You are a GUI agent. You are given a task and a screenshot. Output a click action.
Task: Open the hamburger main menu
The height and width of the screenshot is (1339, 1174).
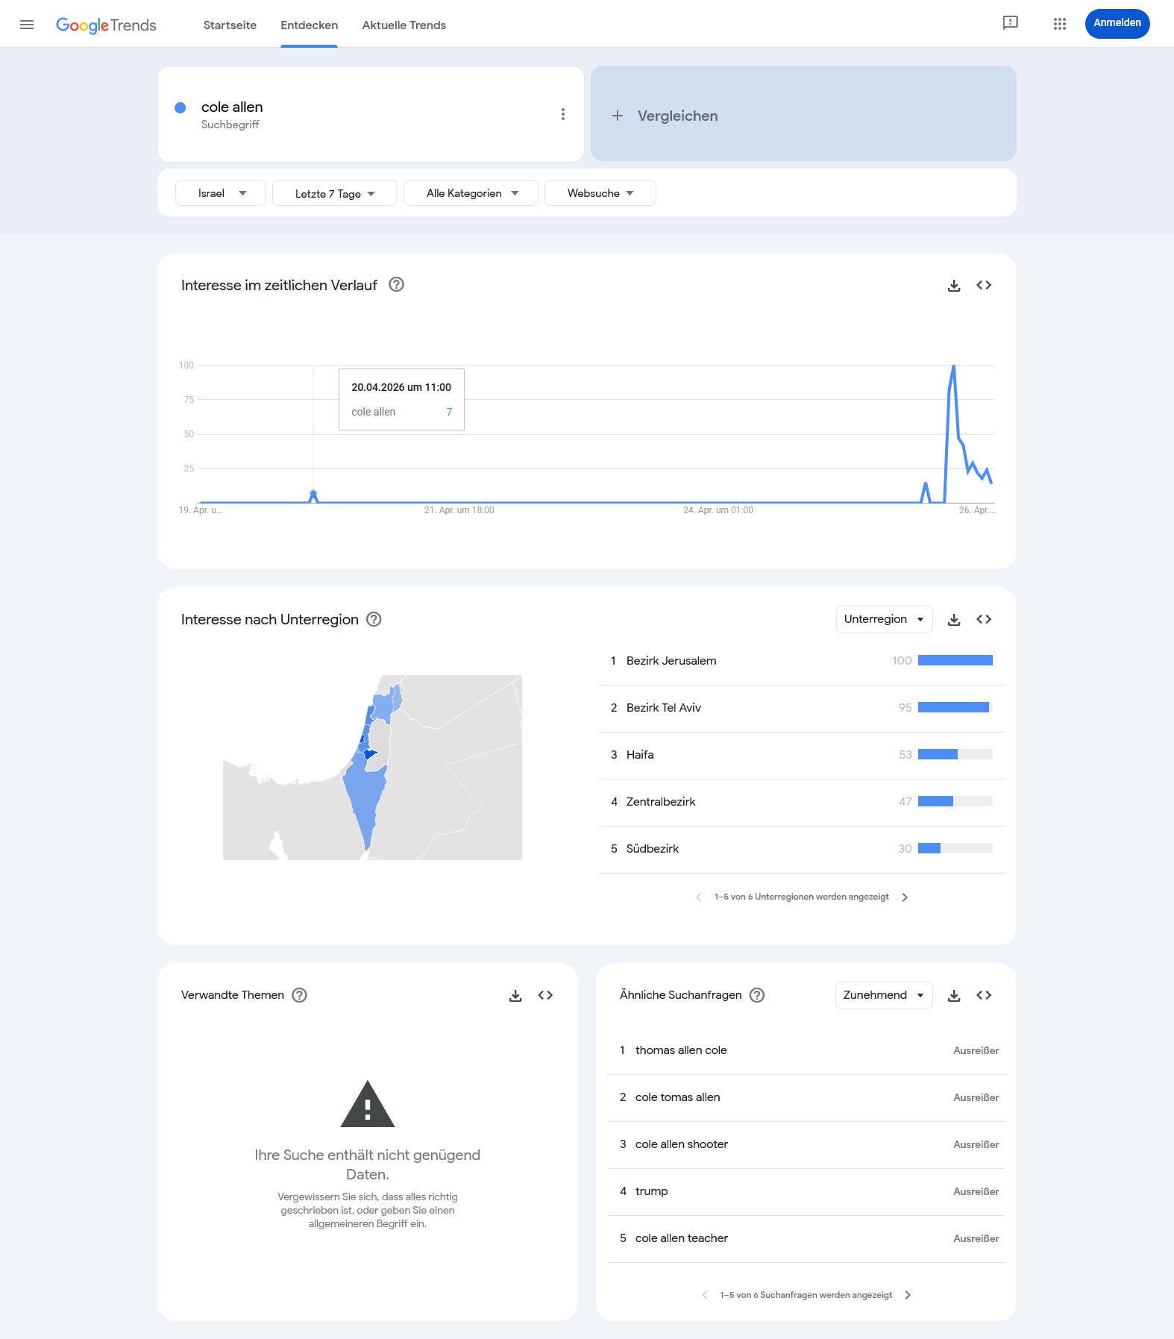(x=27, y=25)
